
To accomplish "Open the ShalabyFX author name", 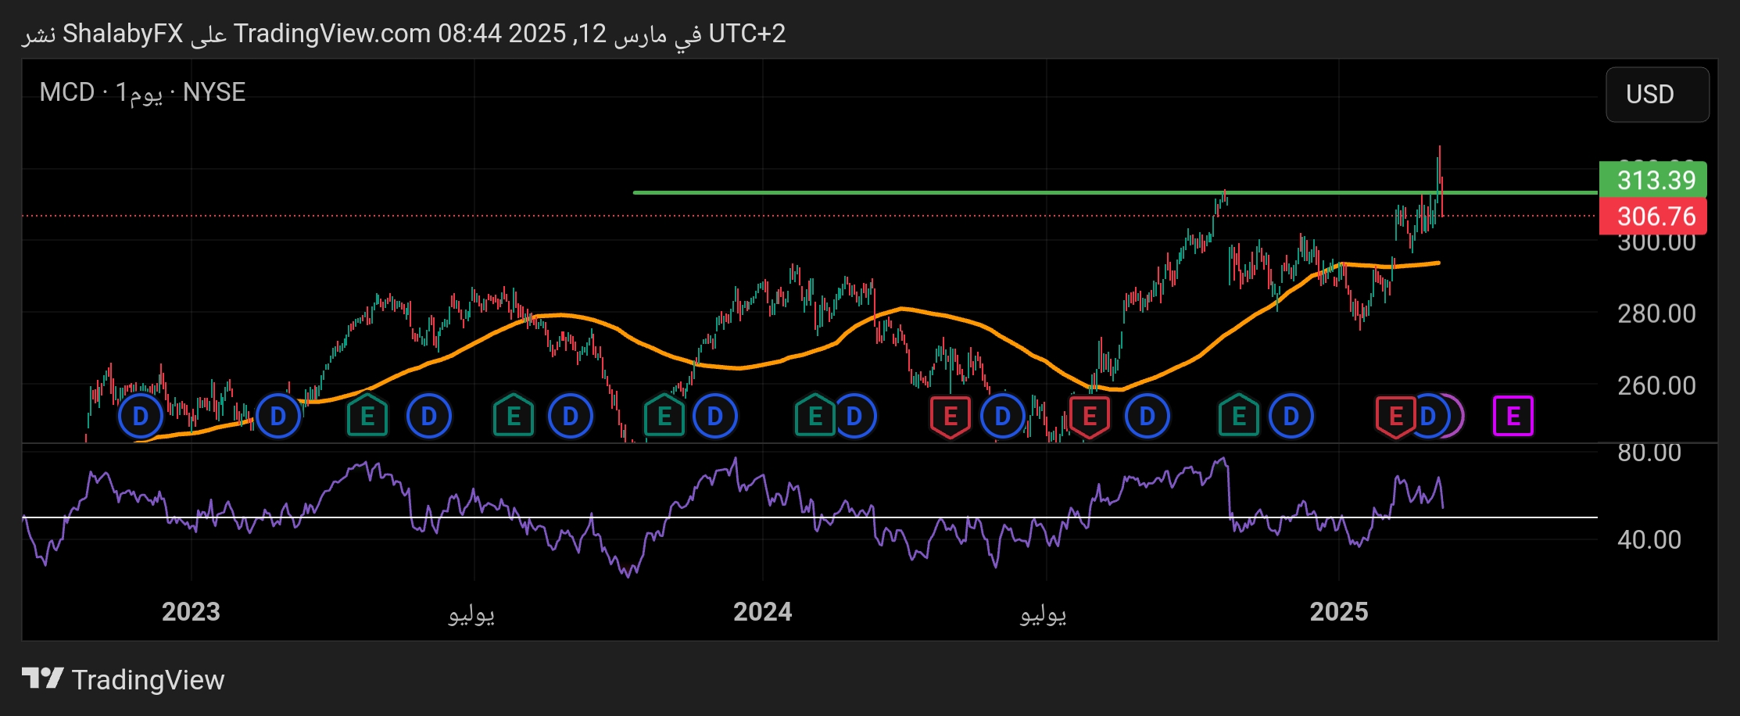I will click(x=123, y=34).
